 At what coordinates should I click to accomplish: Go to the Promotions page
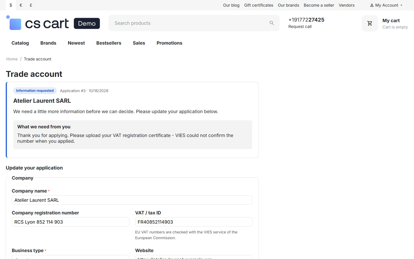pos(169,43)
